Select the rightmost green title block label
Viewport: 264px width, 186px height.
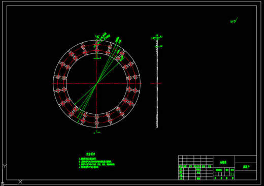[x=246, y=167]
